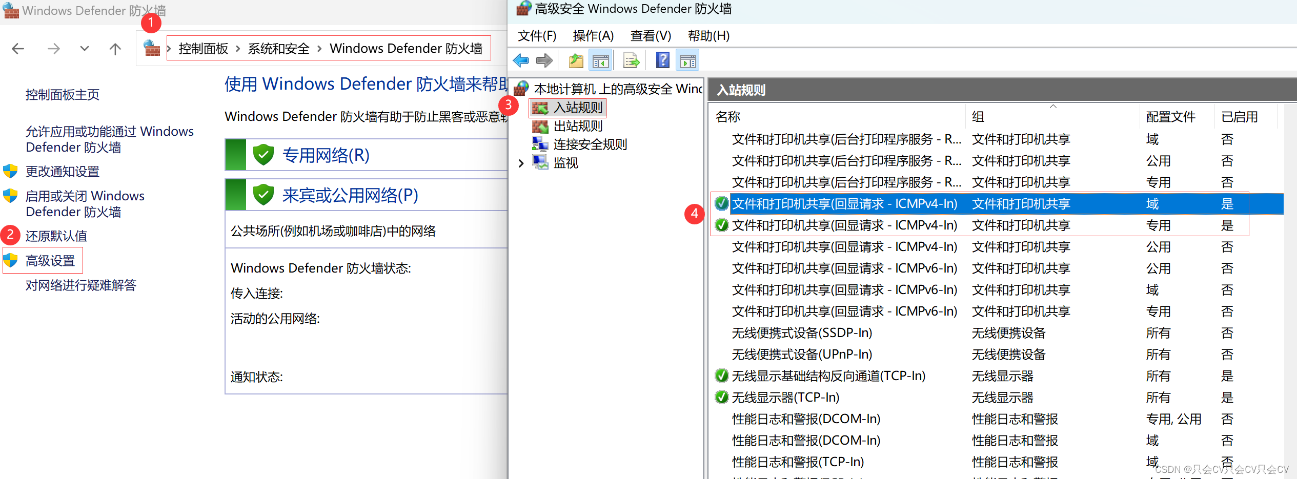Image resolution: width=1297 pixels, height=479 pixels.
Task: Open the 操作(A) menu
Action: tap(593, 35)
